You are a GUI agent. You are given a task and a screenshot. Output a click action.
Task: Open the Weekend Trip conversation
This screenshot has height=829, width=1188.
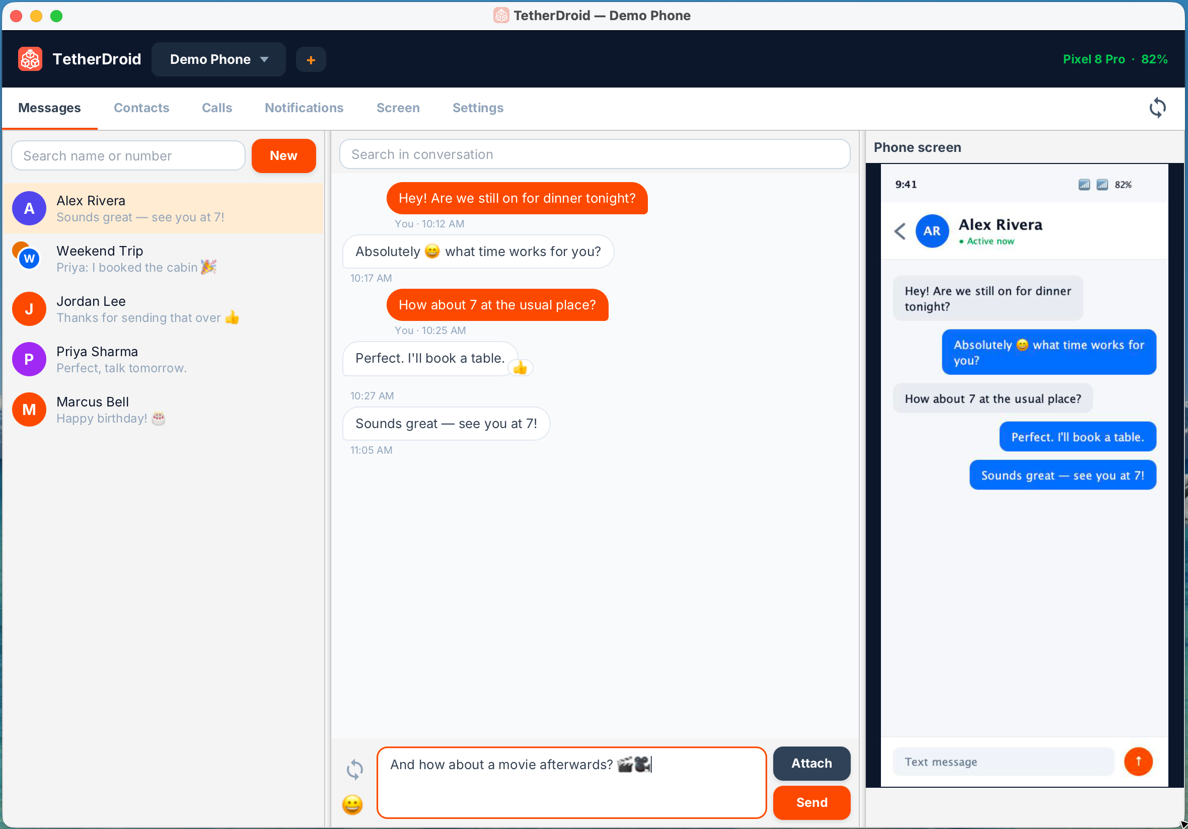[x=163, y=259]
